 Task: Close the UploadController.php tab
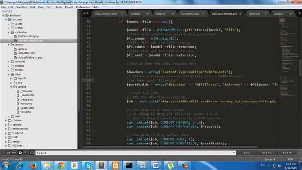click(240, 14)
